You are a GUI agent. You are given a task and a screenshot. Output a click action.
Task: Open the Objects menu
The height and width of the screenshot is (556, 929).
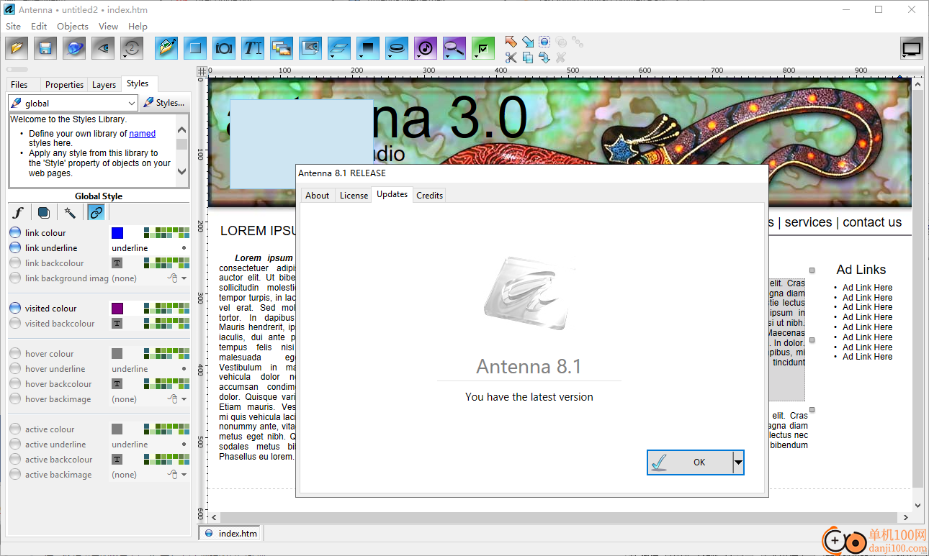pyautogui.click(x=73, y=26)
